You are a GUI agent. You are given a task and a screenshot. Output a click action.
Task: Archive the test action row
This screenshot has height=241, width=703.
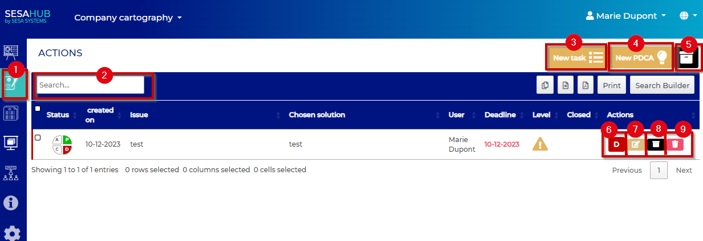[x=656, y=144]
